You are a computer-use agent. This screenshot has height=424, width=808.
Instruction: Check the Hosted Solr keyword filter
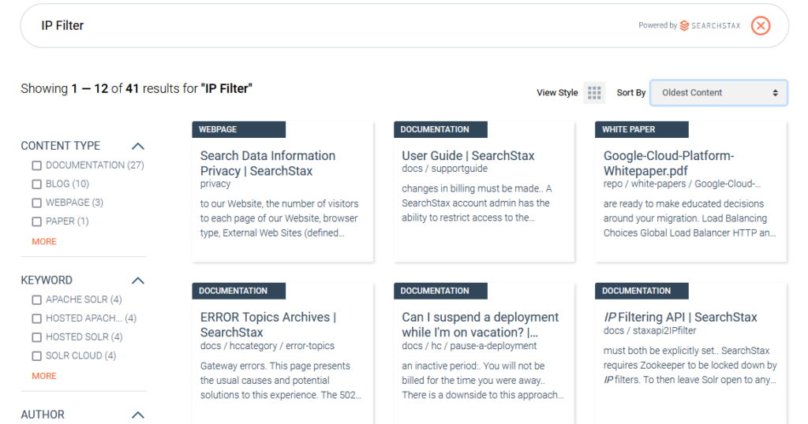point(36,337)
